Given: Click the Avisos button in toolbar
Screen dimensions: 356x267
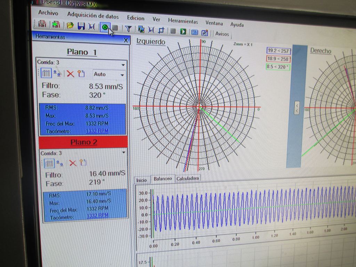Looking at the screenshot, I should (x=222, y=34).
